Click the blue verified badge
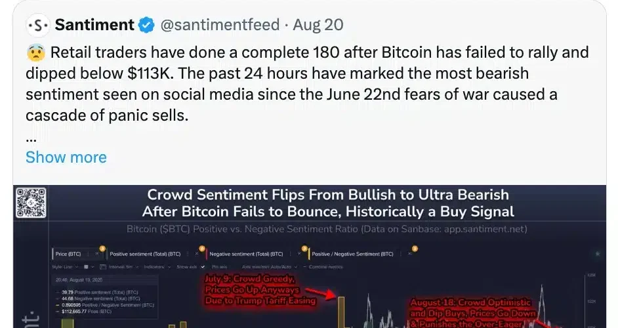Screen dimensions: 618x328 pos(146,26)
